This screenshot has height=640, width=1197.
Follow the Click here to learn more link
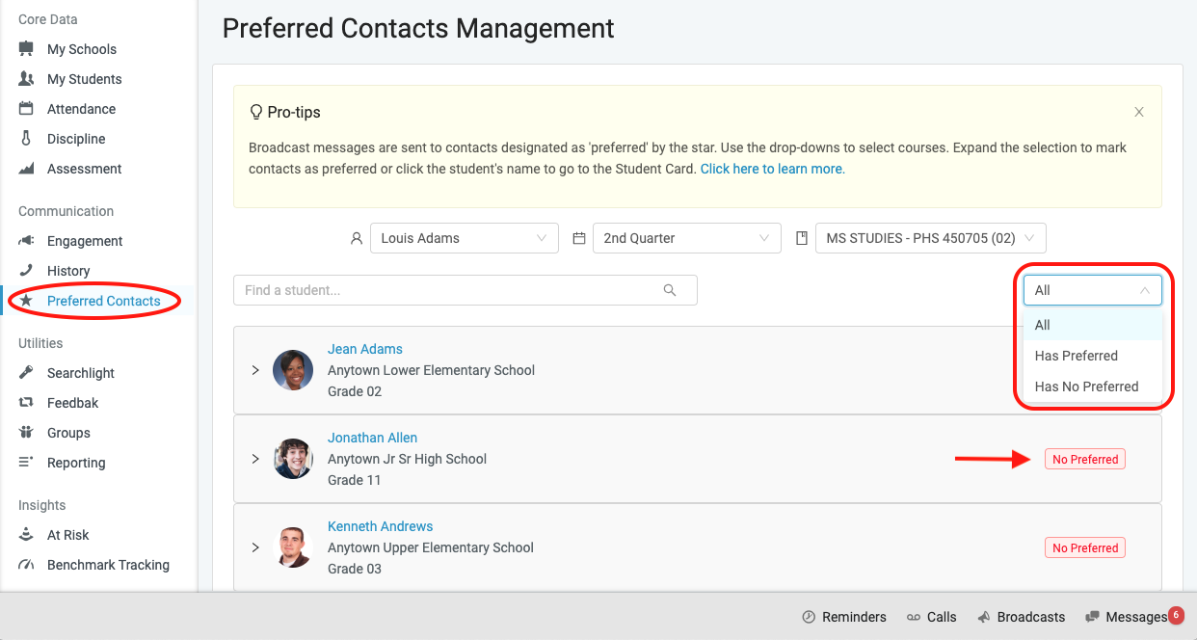coord(772,169)
